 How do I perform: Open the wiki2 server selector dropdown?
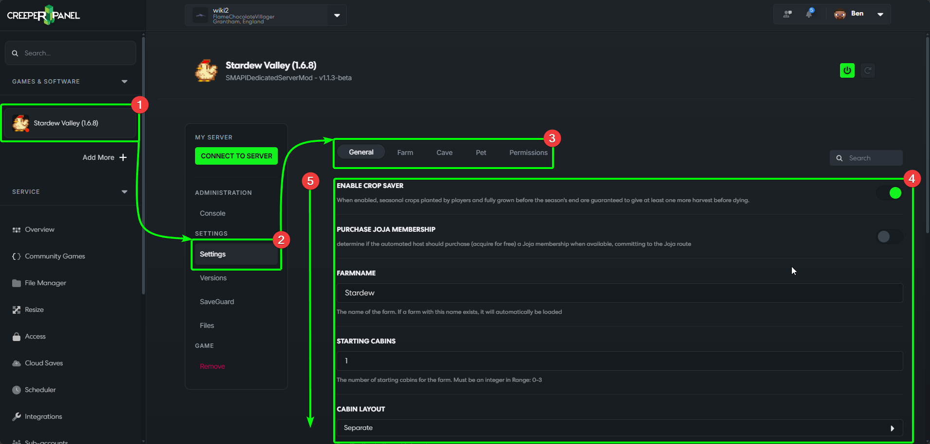(x=337, y=16)
